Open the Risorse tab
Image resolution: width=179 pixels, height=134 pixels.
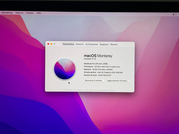pyautogui.click(x=114, y=45)
